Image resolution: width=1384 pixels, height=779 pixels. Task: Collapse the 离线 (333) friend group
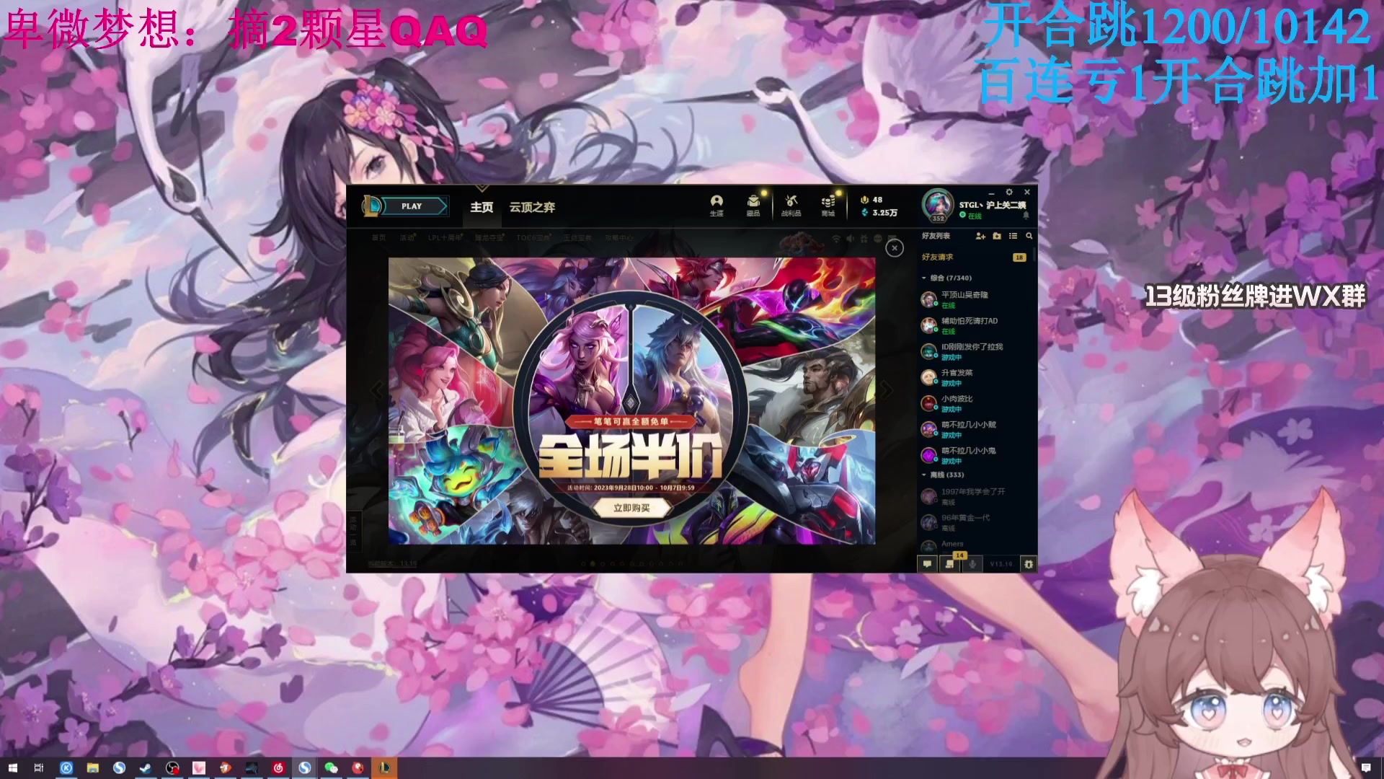pyautogui.click(x=943, y=475)
